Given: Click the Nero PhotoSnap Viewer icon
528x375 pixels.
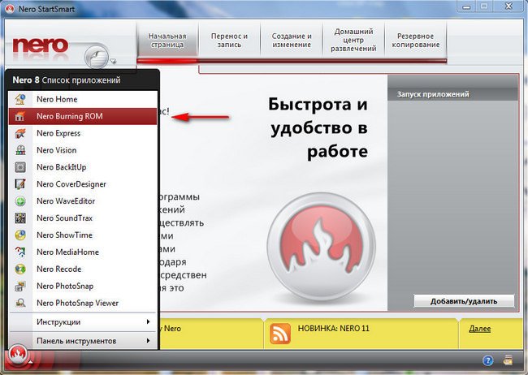Looking at the screenshot, I should (20, 303).
